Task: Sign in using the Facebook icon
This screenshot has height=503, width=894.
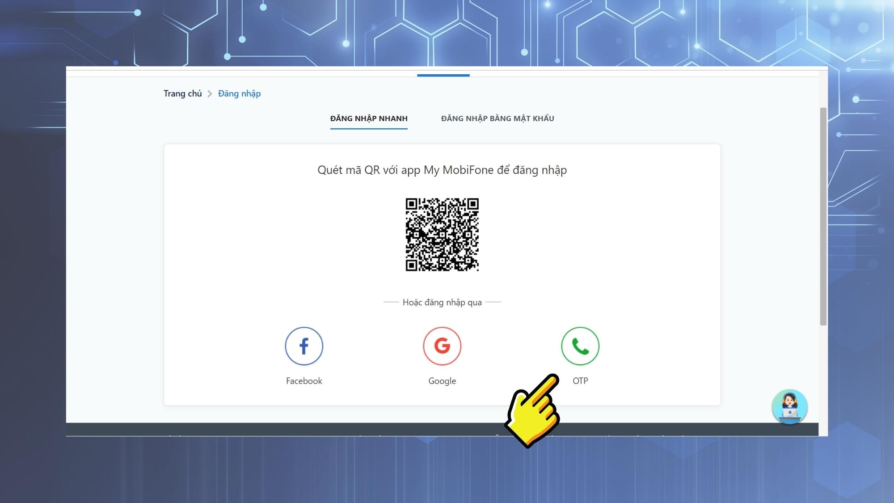Action: [304, 346]
